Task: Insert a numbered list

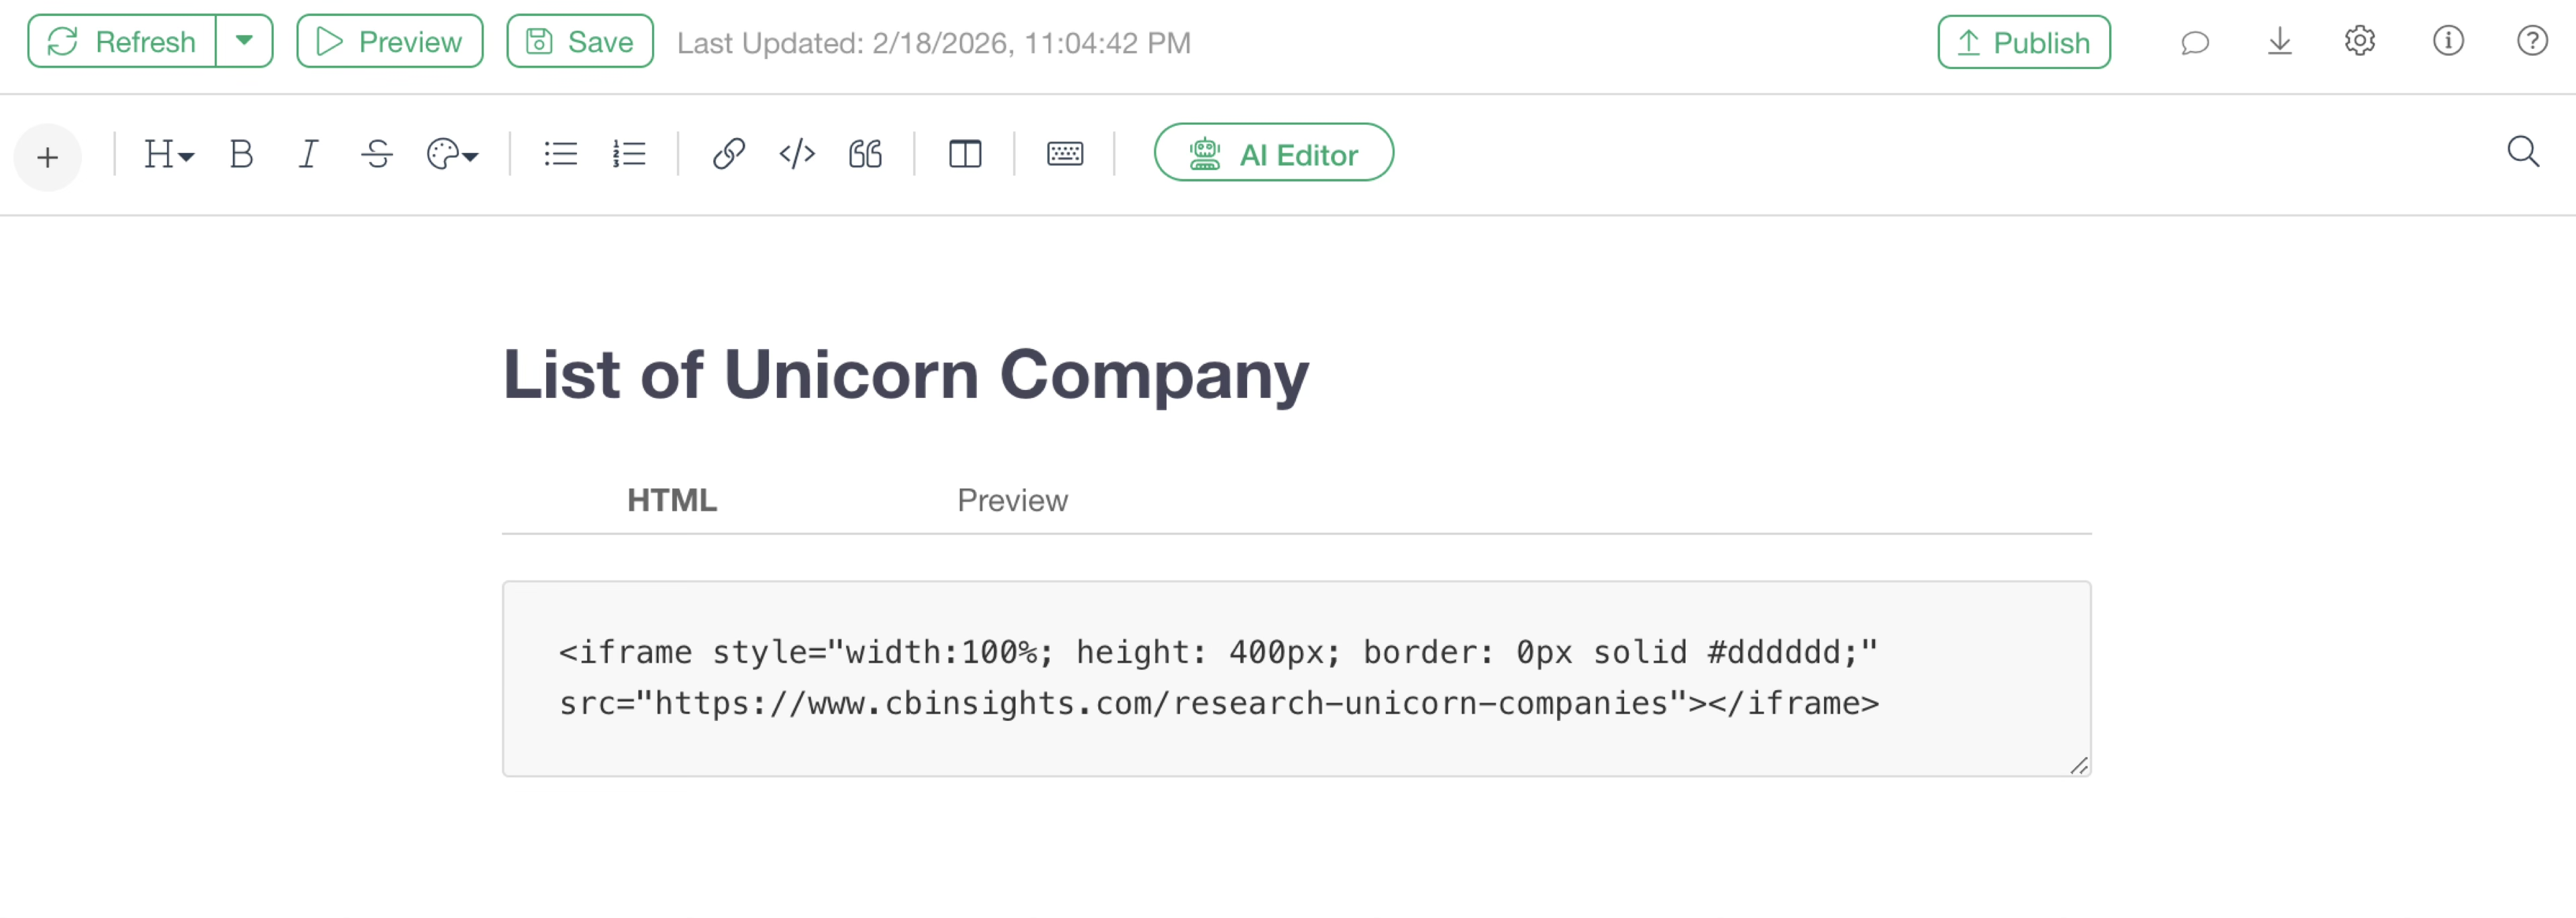Action: (629, 155)
